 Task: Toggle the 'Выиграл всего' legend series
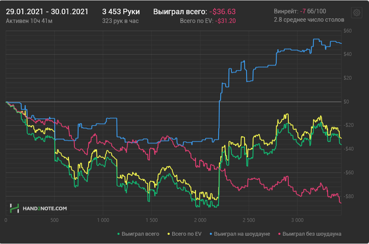[x=138, y=234]
